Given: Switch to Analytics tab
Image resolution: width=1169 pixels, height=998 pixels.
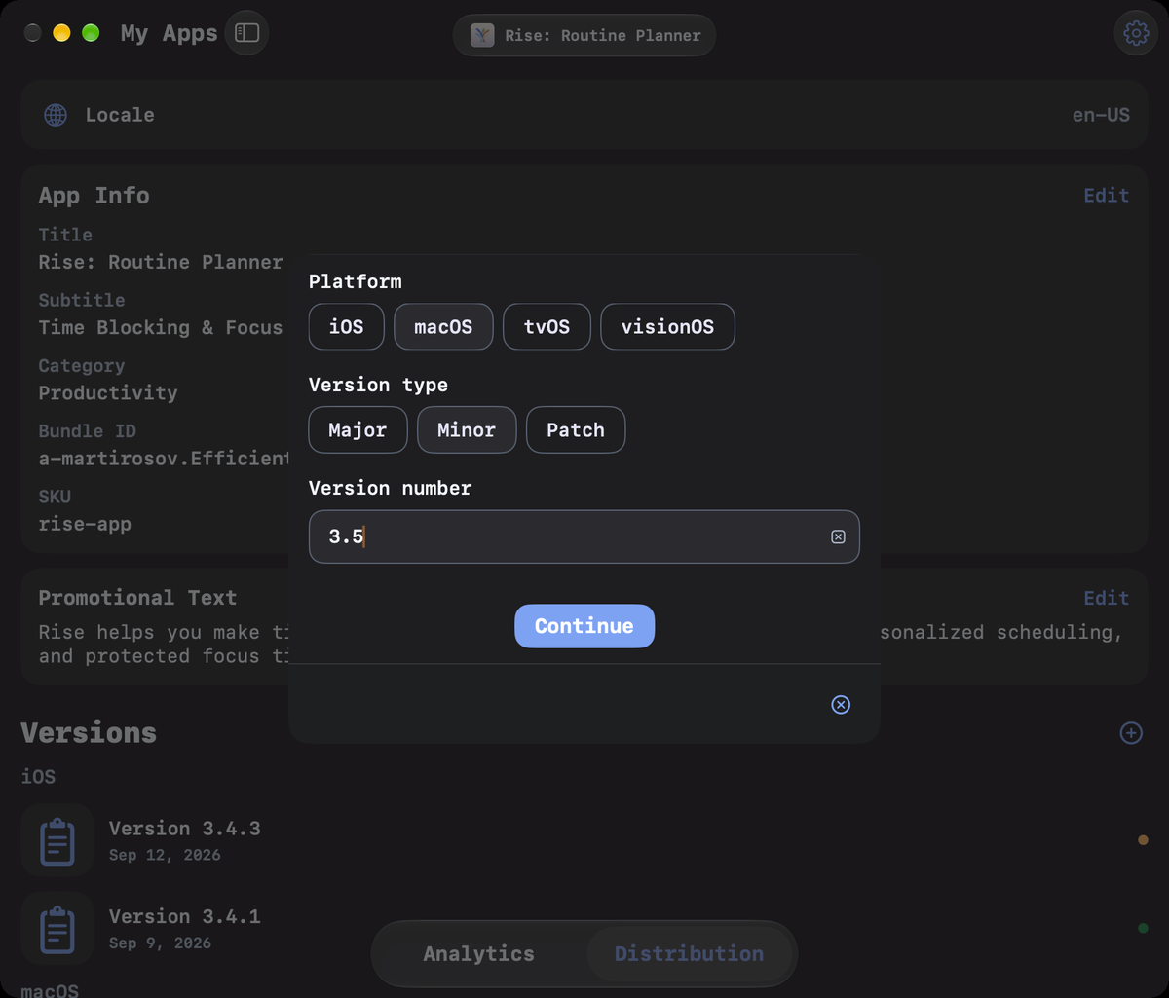Looking at the screenshot, I should click(478, 954).
